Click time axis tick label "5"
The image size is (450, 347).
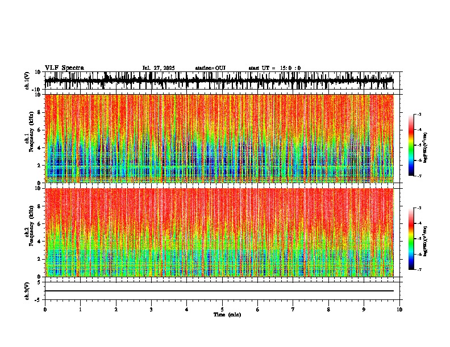tap(222, 310)
